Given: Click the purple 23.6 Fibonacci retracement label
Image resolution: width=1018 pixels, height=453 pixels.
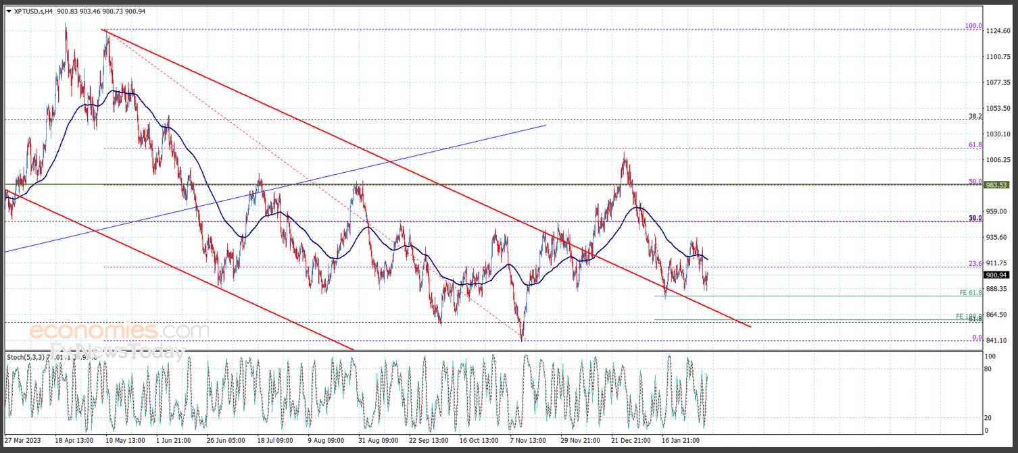Looking at the screenshot, I should 975,264.
